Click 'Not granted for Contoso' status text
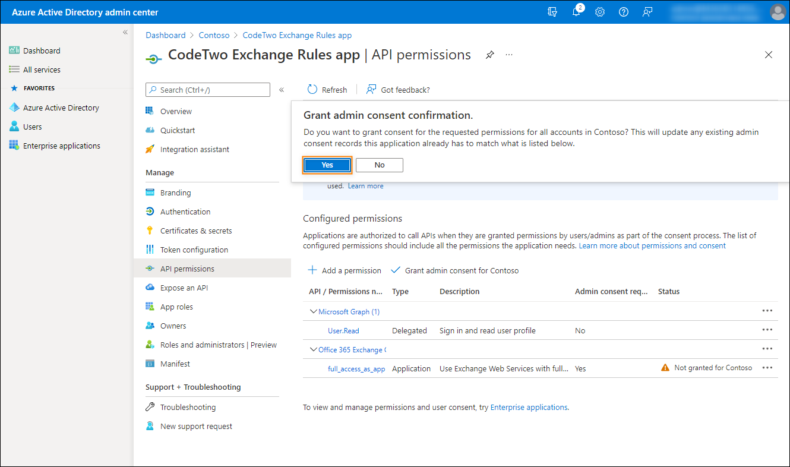790x467 pixels. click(713, 368)
